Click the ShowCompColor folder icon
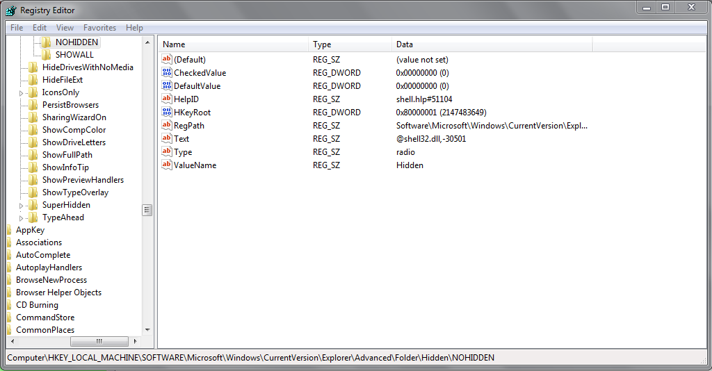Viewport: 712px width, 371px height. click(x=33, y=130)
